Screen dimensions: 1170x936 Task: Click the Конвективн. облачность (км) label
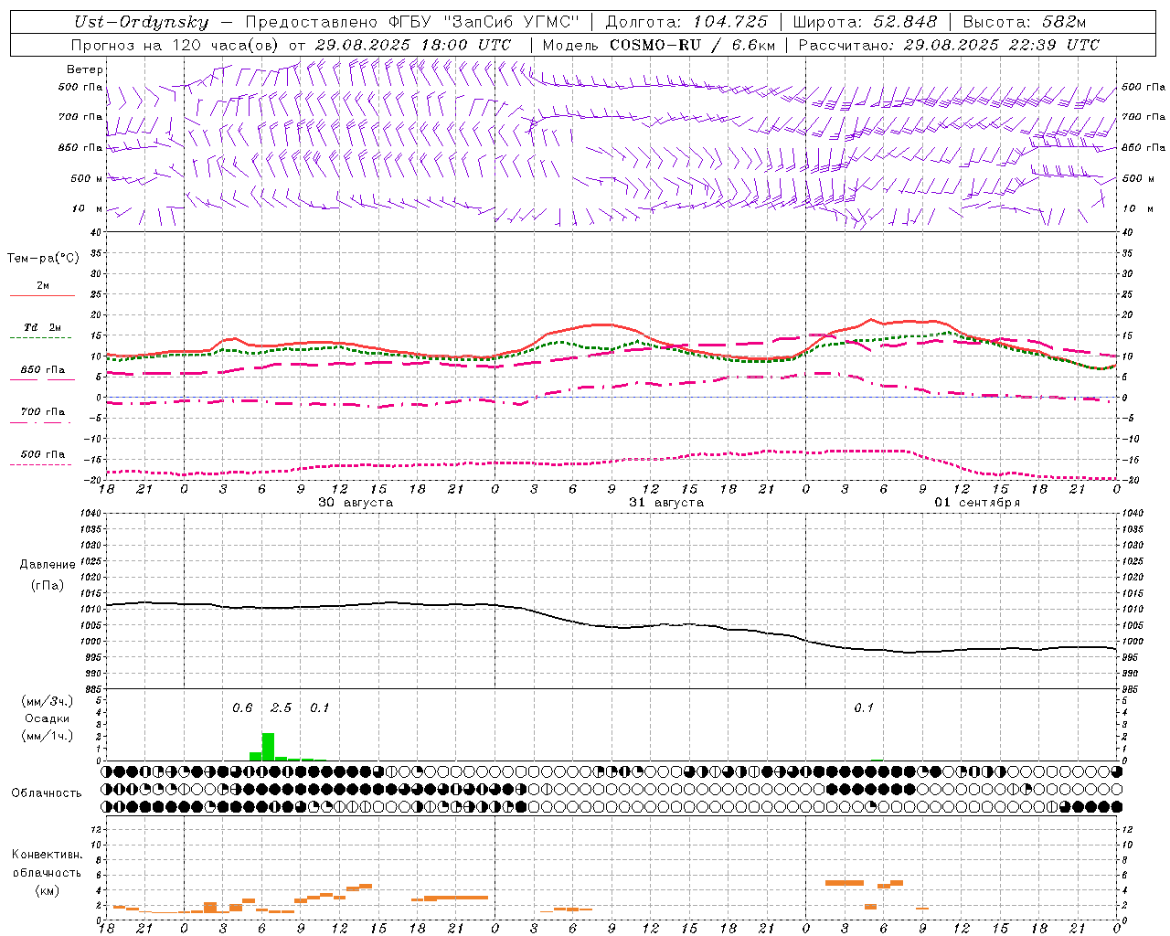coord(47,872)
